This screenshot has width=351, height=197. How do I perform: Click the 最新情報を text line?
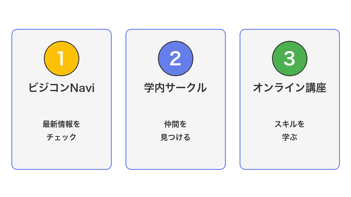tap(61, 124)
